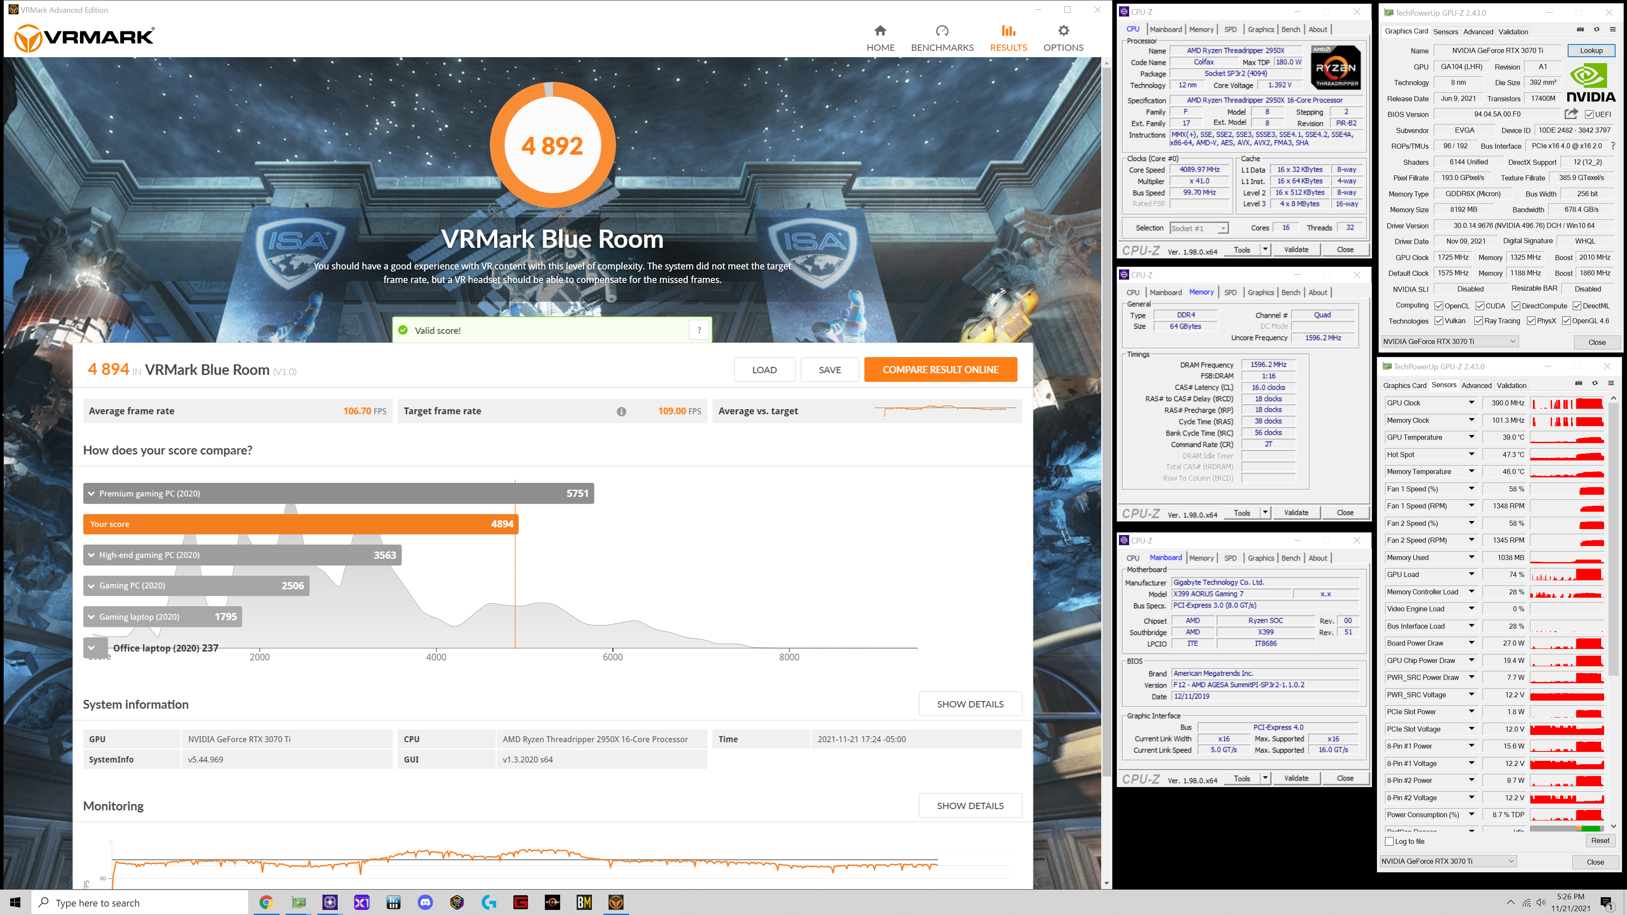Open Advanced tab in GPU-Z Graphics Card window
This screenshot has width=1627, height=915.
tap(1478, 32)
